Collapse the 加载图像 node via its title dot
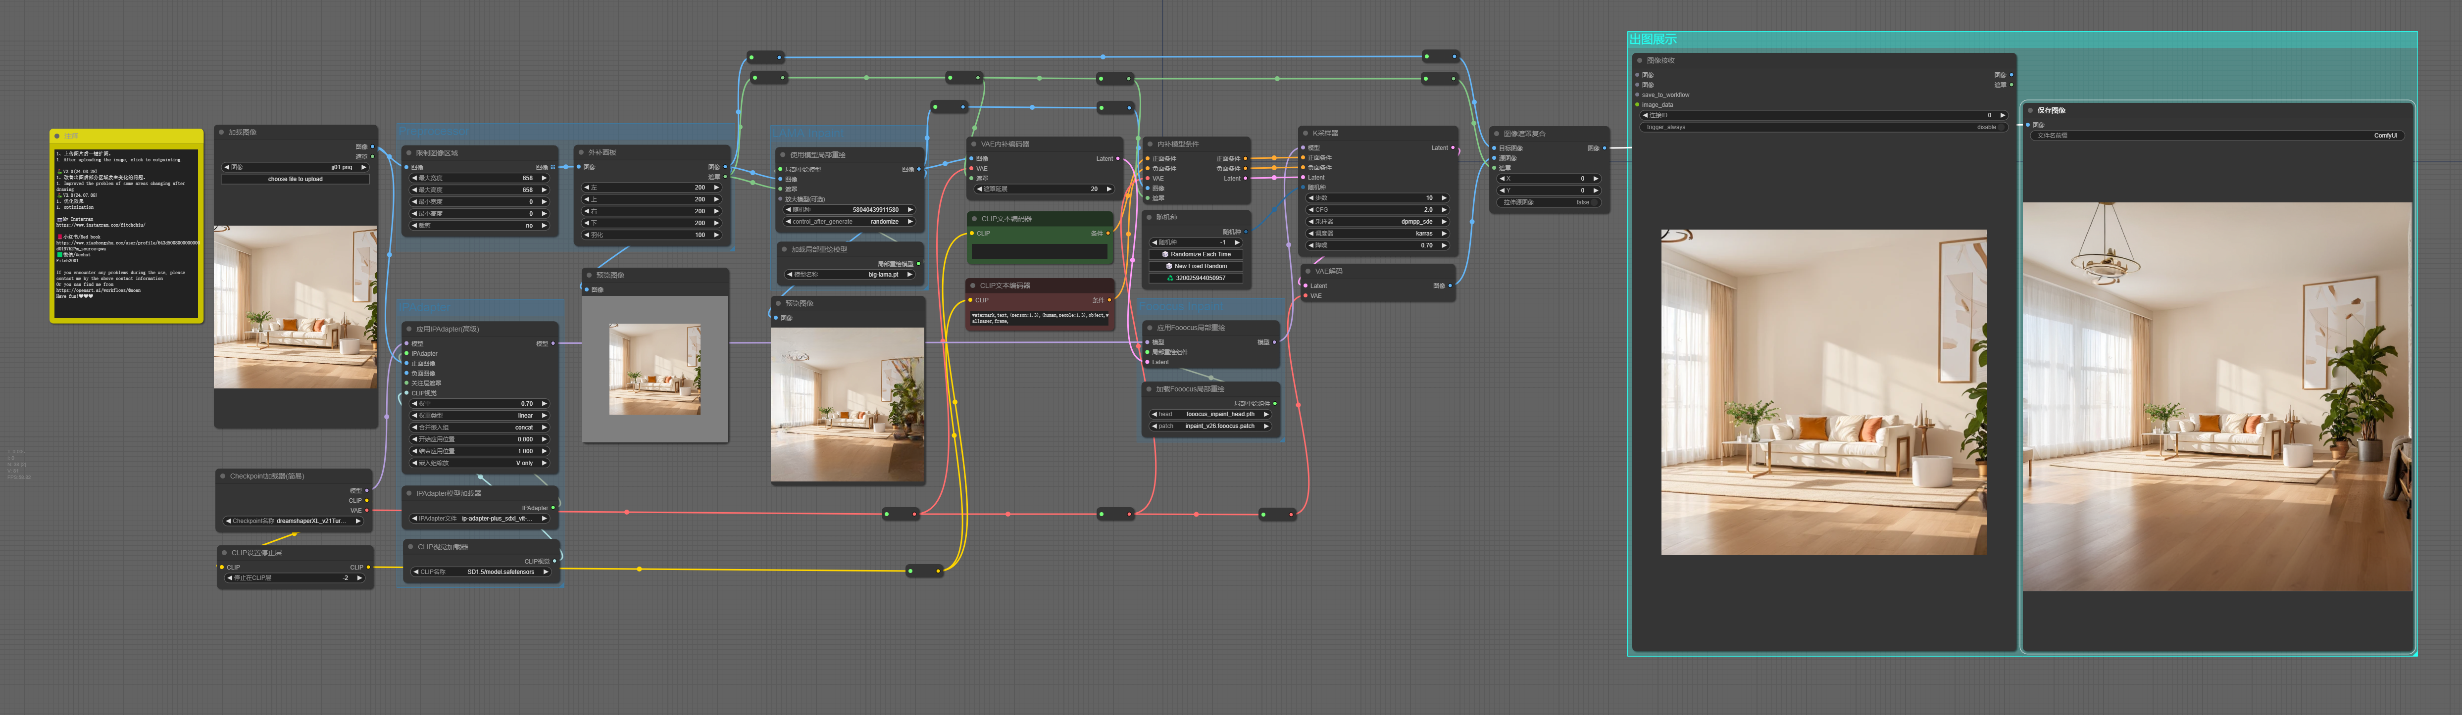The width and height of the screenshot is (2462, 715). point(222,133)
